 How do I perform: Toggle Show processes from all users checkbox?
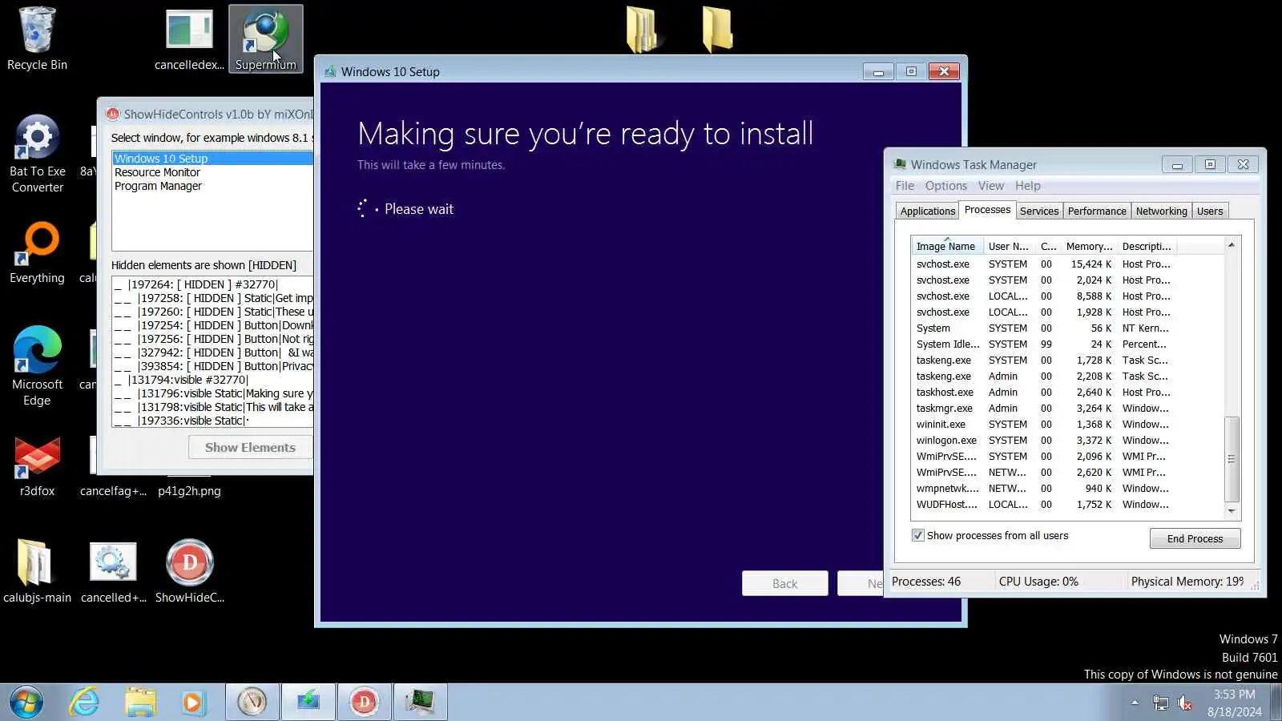(x=918, y=536)
